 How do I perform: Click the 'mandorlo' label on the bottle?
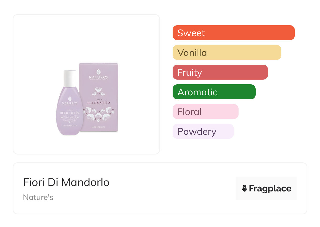[70, 112]
